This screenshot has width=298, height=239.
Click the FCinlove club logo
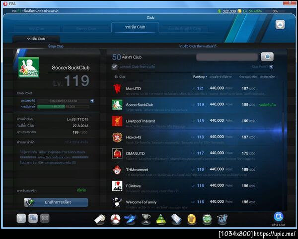coord(117,186)
